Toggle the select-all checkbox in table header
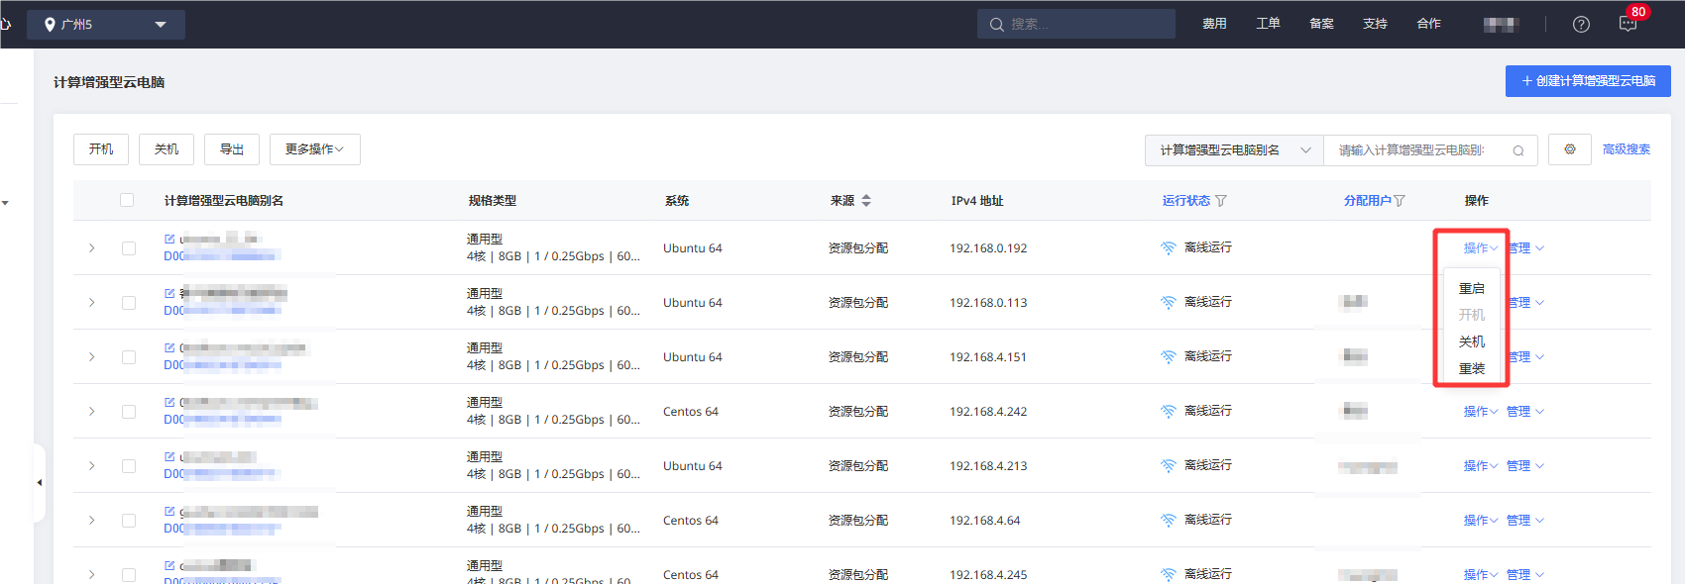The height and width of the screenshot is (584, 1685). [x=127, y=200]
